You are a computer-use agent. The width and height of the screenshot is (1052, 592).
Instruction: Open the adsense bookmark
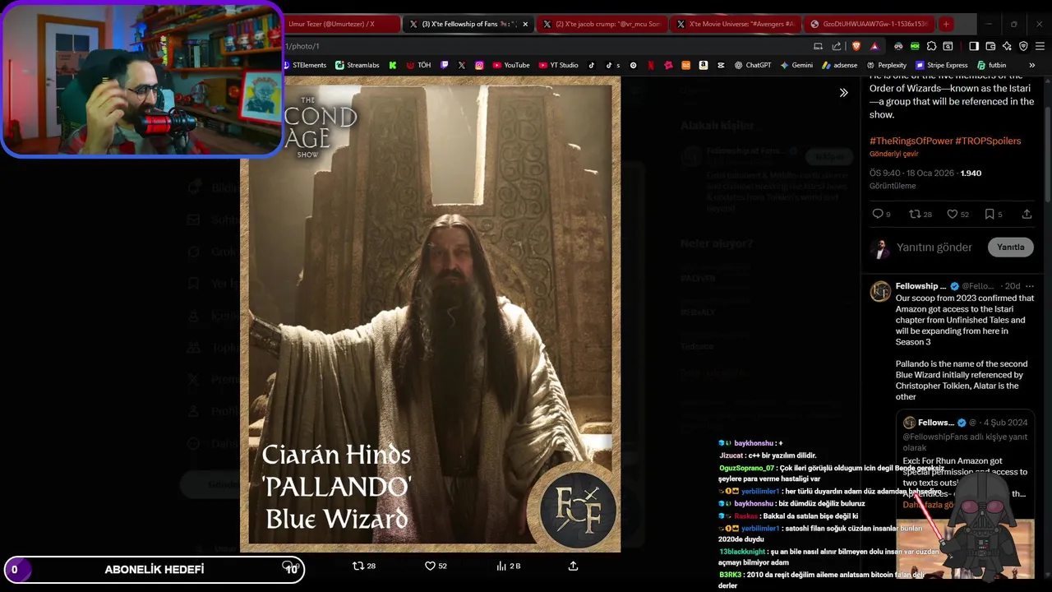click(x=839, y=65)
